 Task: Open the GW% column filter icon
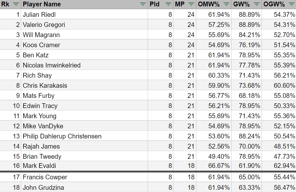(257, 4)
